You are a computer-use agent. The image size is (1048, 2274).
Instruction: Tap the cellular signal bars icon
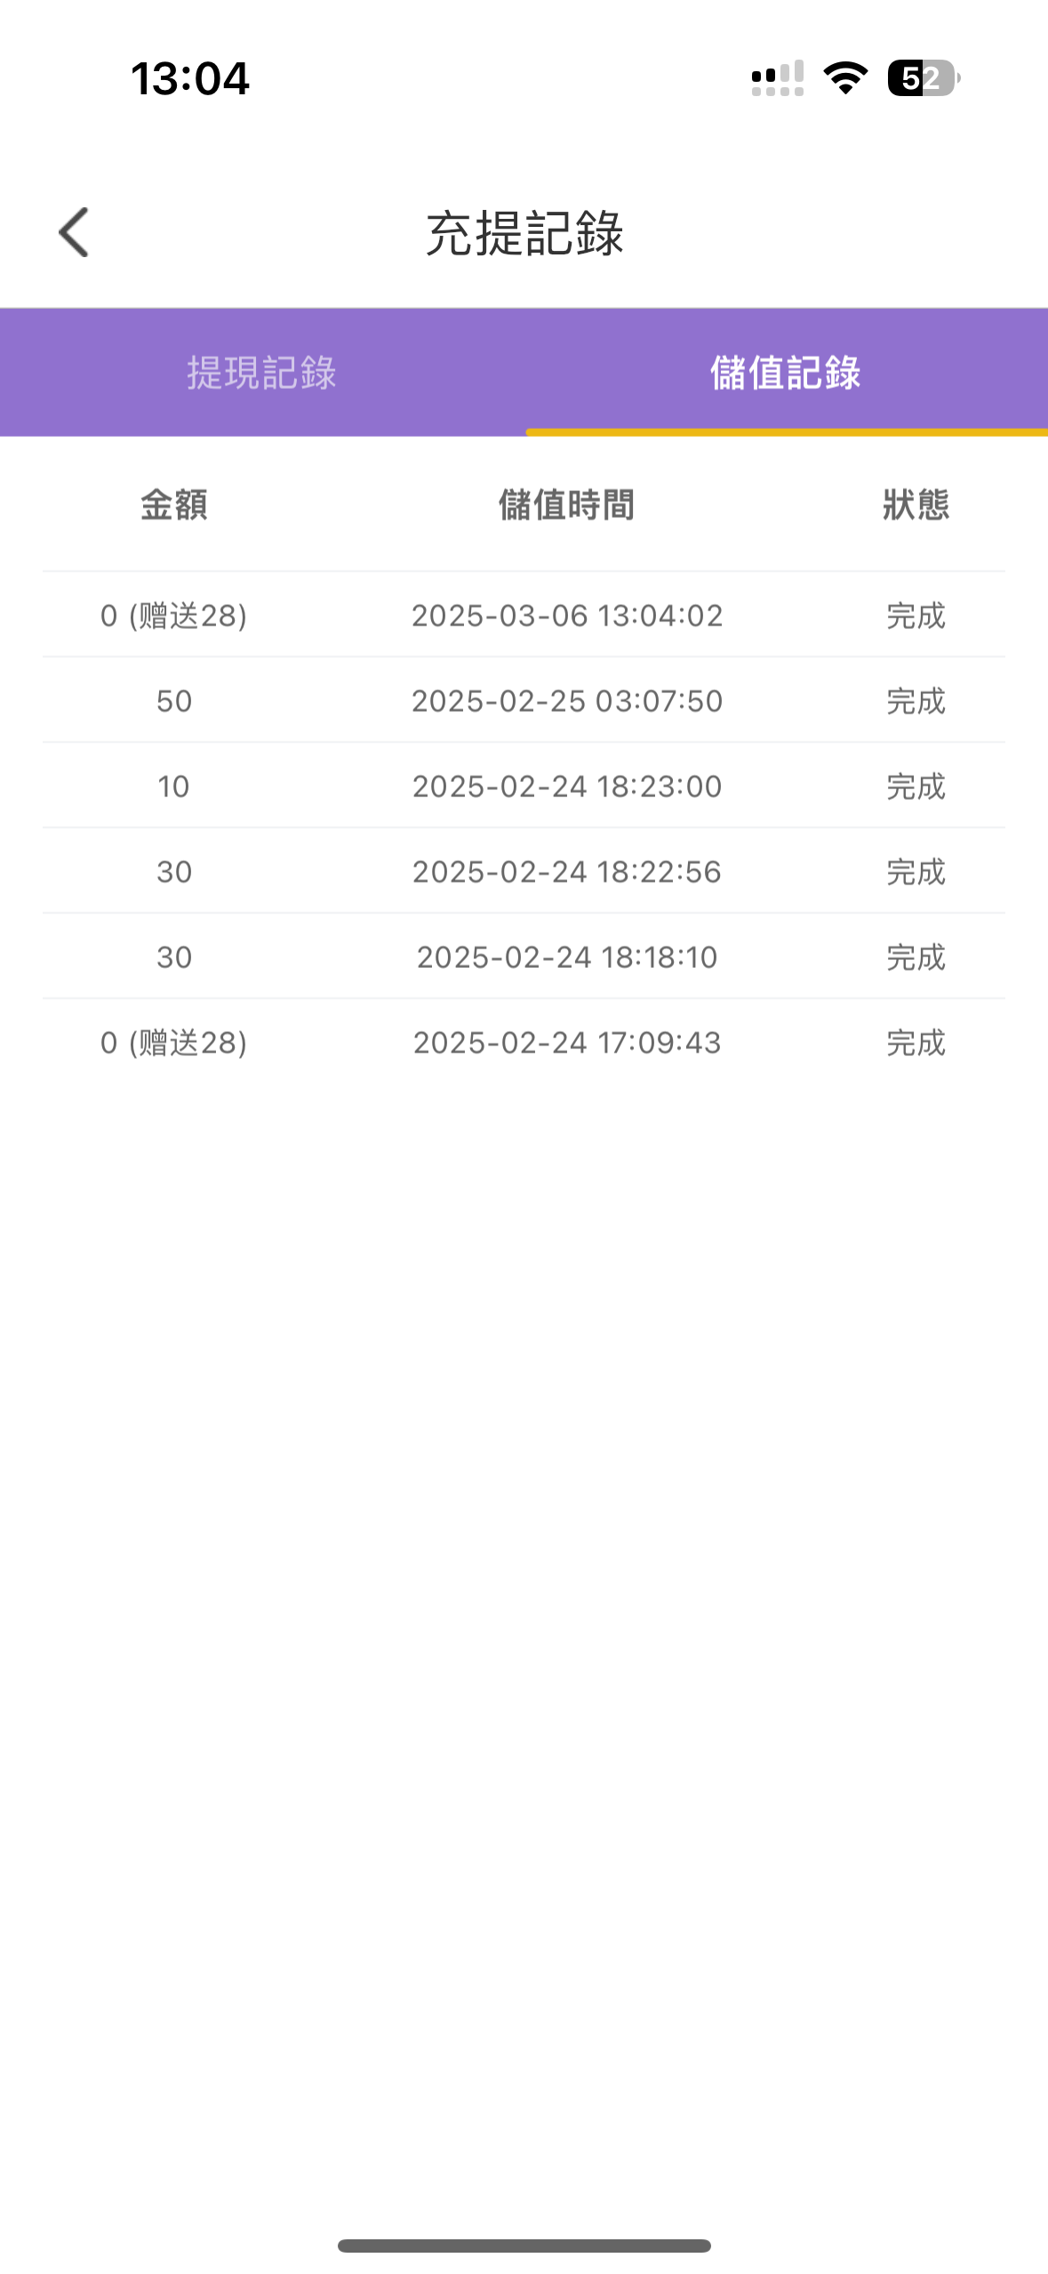click(x=777, y=78)
